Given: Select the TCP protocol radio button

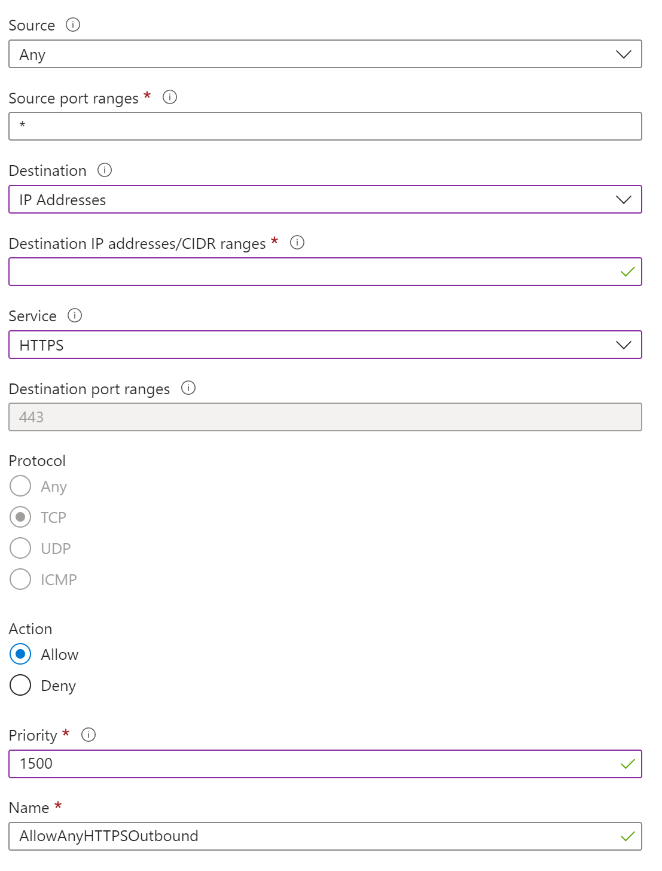Looking at the screenshot, I should [x=20, y=517].
